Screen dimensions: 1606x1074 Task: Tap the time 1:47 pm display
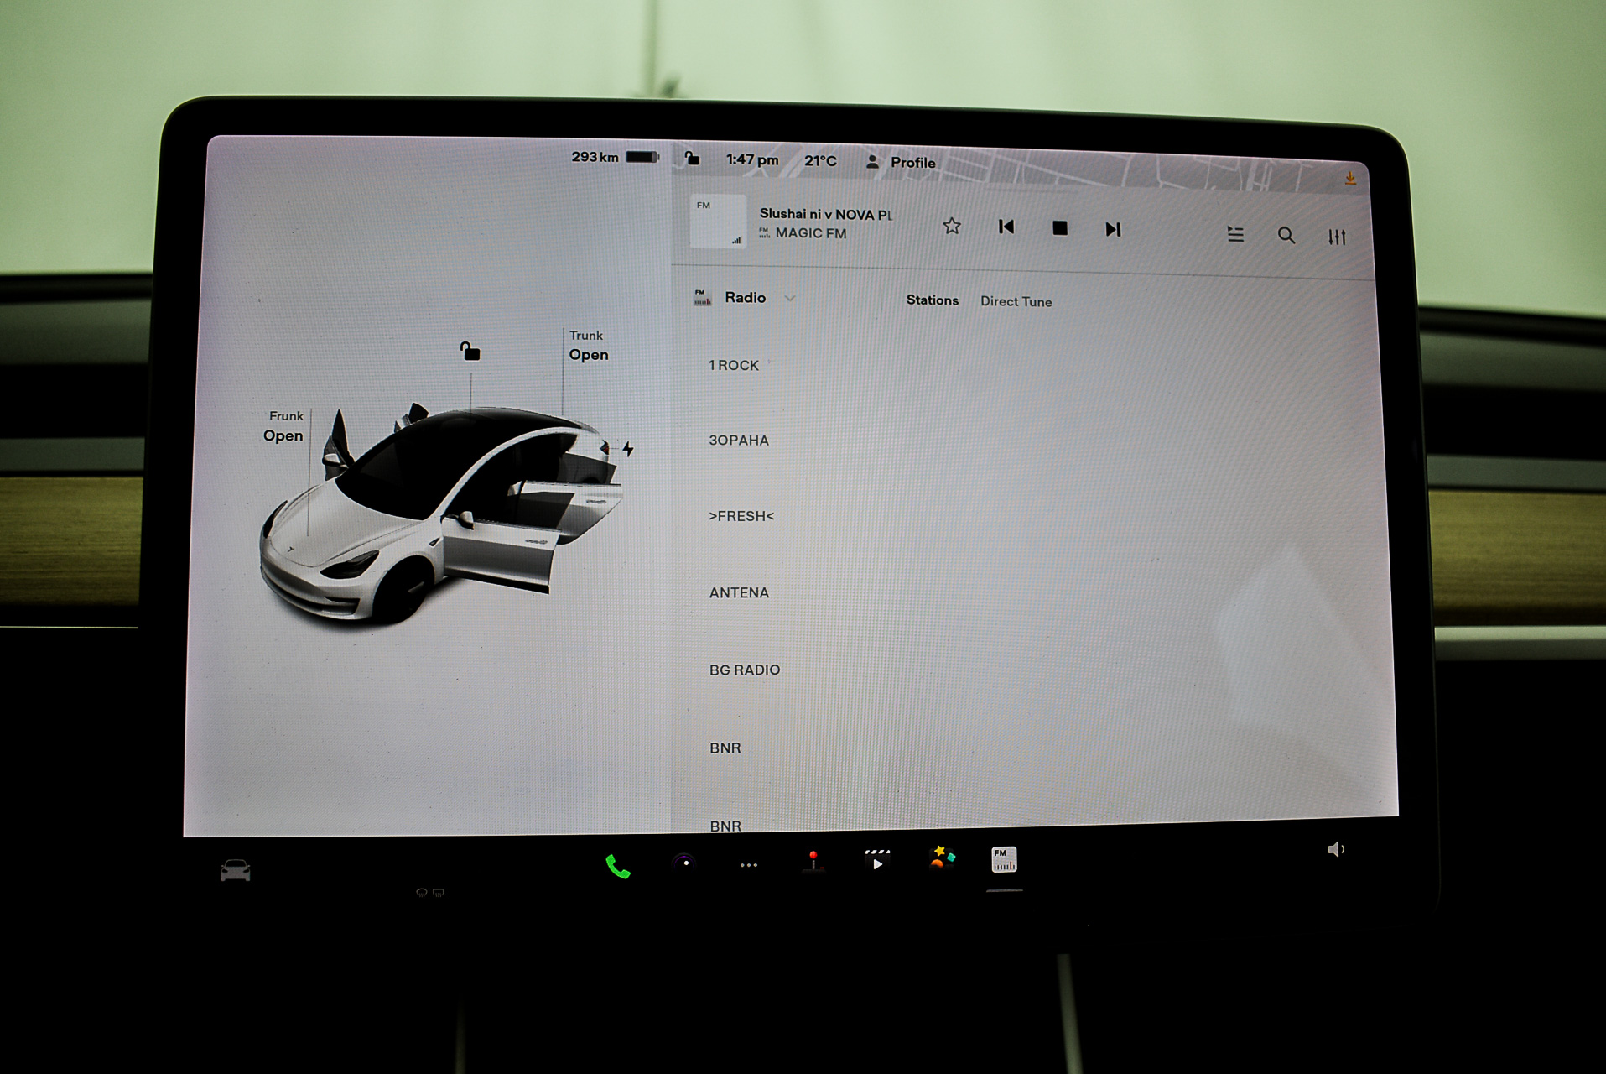752,159
